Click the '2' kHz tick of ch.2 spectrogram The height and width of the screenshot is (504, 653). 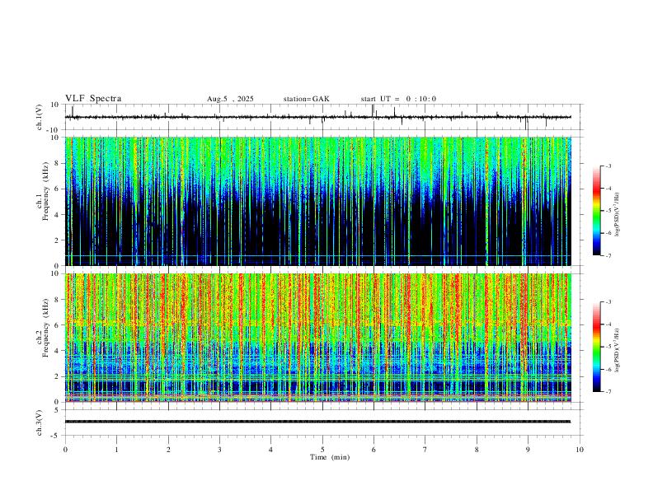click(x=58, y=376)
